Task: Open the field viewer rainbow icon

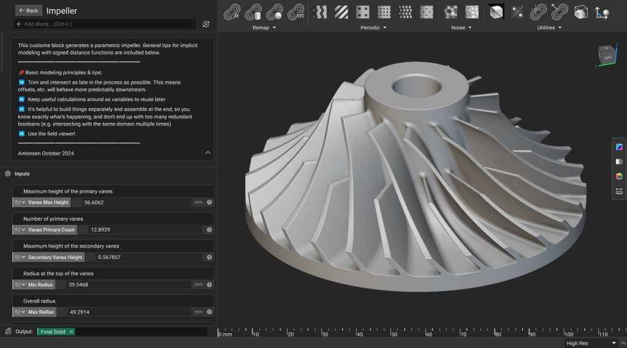Action: [619, 146]
